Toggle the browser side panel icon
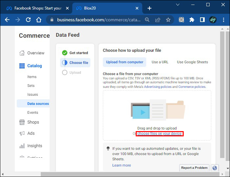Screen dimensions: 230x177 coord(202,20)
